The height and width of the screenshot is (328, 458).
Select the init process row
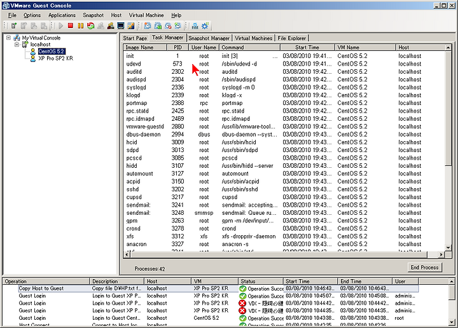click(x=284, y=56)
